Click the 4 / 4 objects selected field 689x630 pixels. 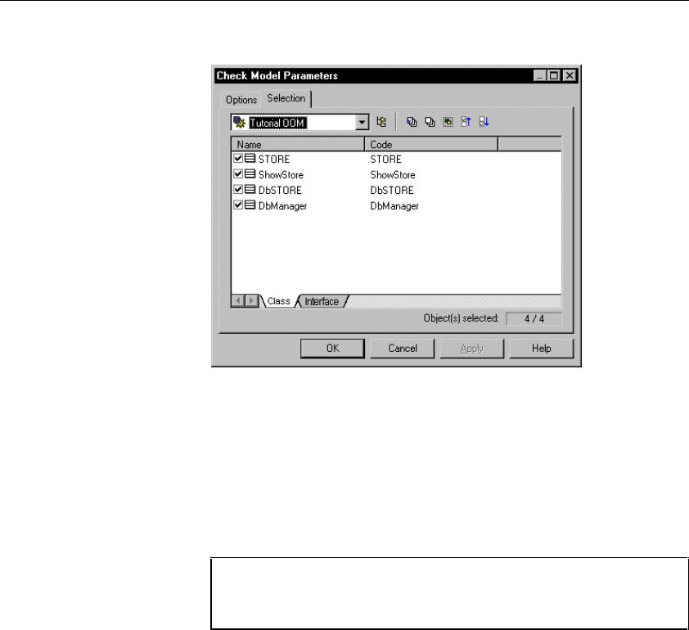click(534, 319)
